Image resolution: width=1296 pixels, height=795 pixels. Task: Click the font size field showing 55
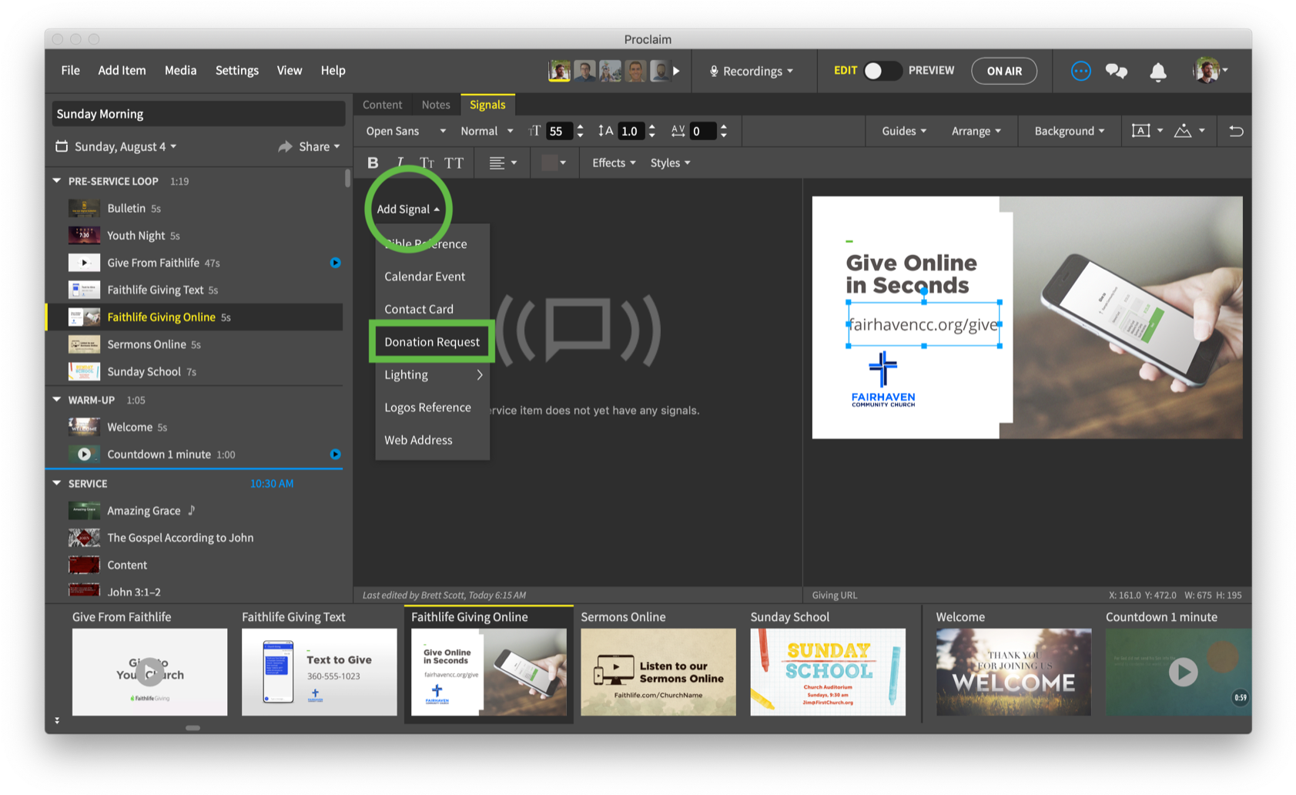point(558,131)
